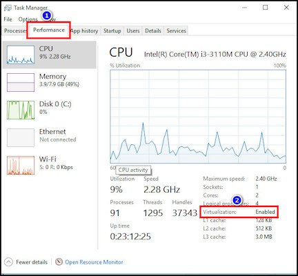This screenshot has width=298, height=276.
Task: Open the File menu
Action: point(8,19)
